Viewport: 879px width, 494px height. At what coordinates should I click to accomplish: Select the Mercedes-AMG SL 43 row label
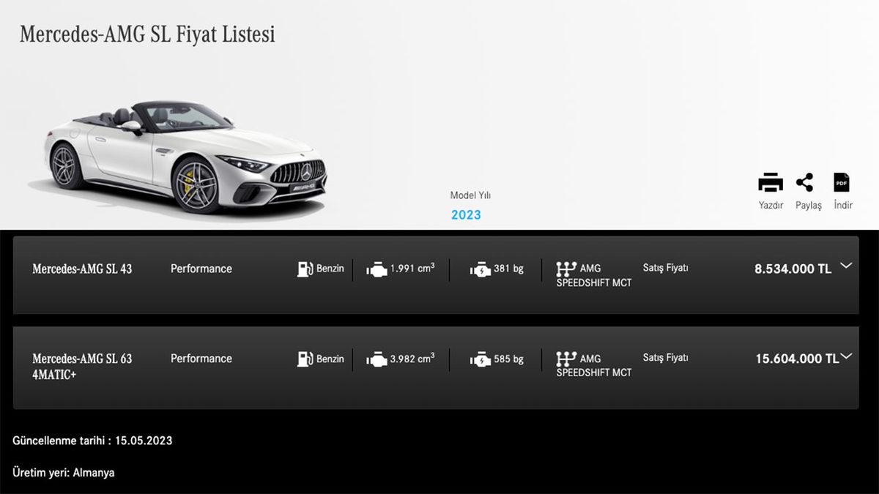pyautogui.click(x=83, y=269)
